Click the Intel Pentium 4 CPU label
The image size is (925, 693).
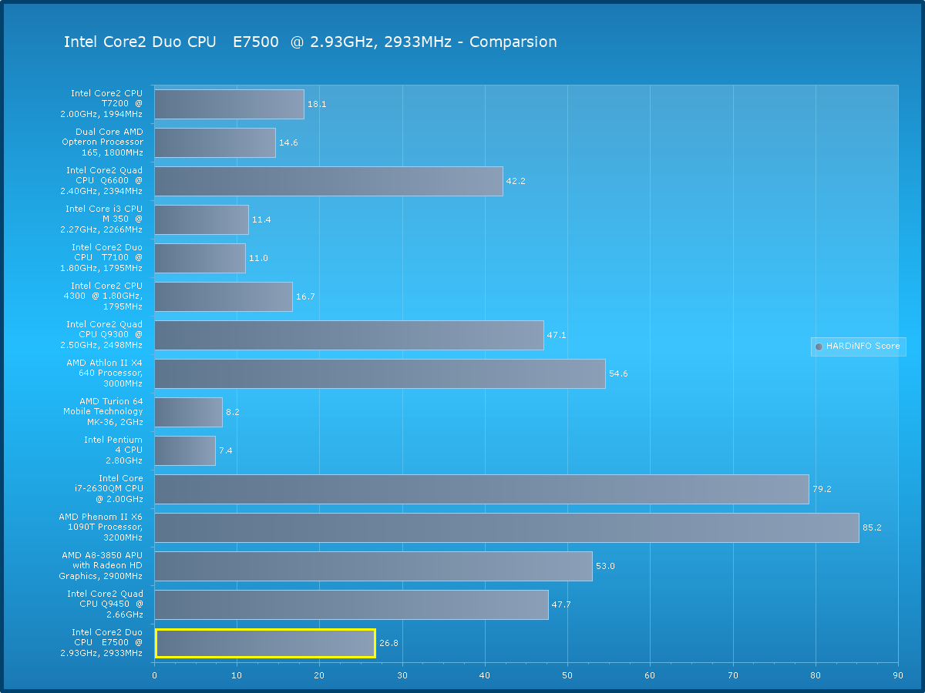pos(113,450)
